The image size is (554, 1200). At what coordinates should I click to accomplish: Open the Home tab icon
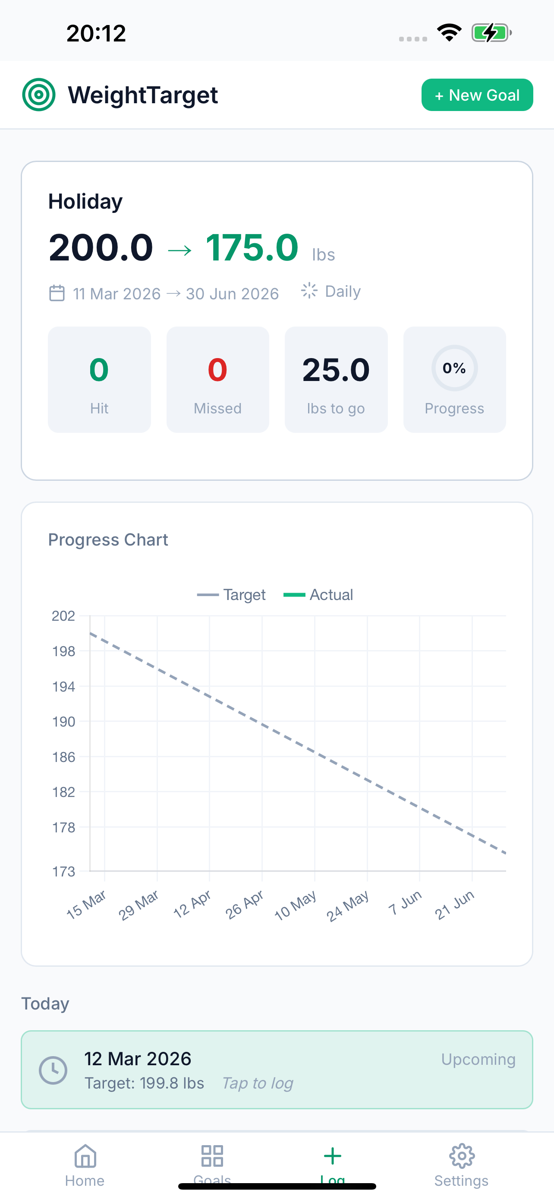(85, 1156)
